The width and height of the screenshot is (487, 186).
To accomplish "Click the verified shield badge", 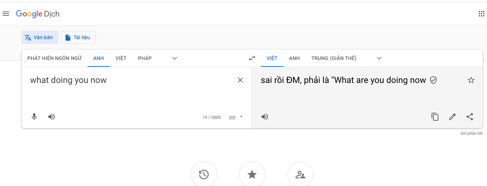I will tap(433, 80).
